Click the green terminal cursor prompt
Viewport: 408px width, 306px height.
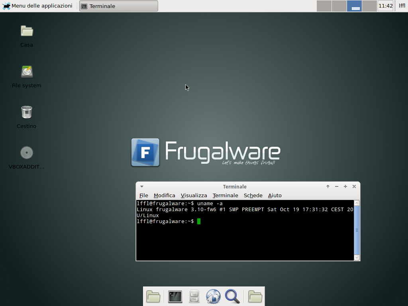pyautogui.click(x=199, y=222)
